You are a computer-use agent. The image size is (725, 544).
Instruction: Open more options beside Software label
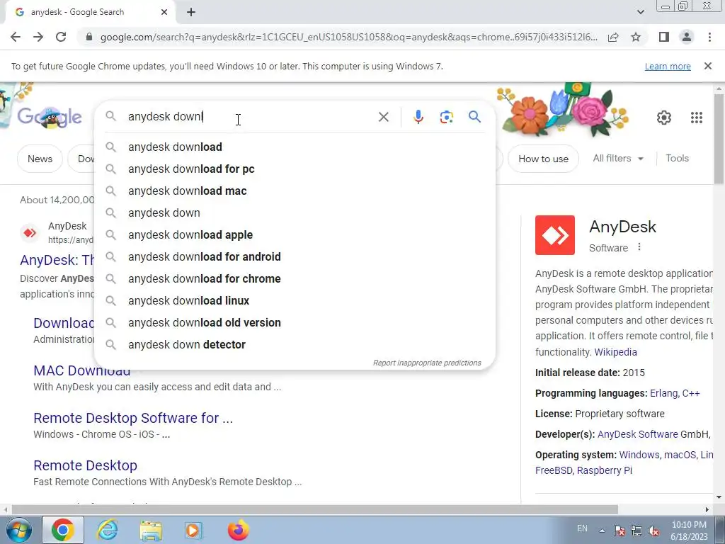point(639,247)
